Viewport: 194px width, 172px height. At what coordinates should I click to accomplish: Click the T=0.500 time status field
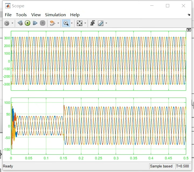(x=182, y=166)
